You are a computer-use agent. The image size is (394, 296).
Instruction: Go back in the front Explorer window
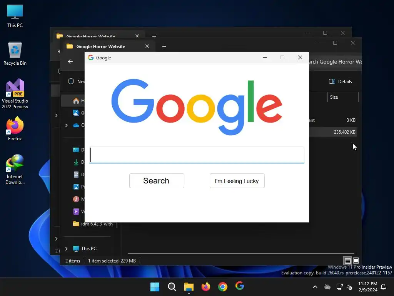tap(70, 62)
